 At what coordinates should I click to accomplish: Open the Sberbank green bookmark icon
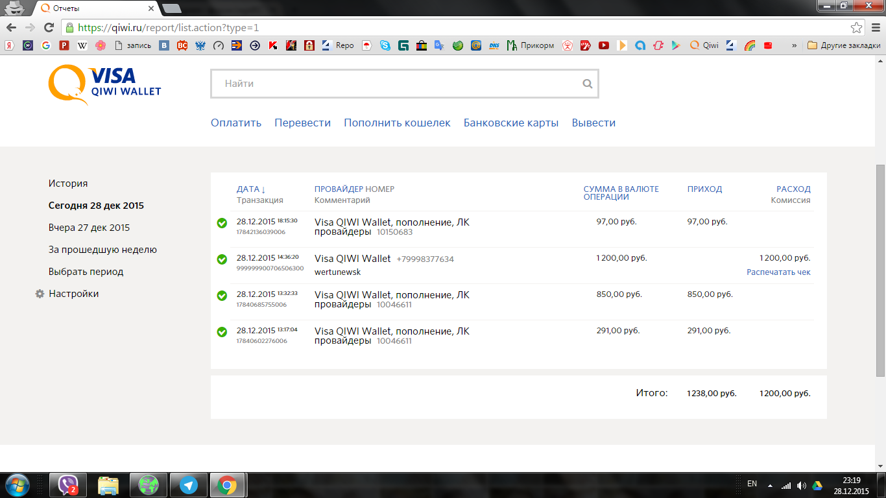[458, 45]
